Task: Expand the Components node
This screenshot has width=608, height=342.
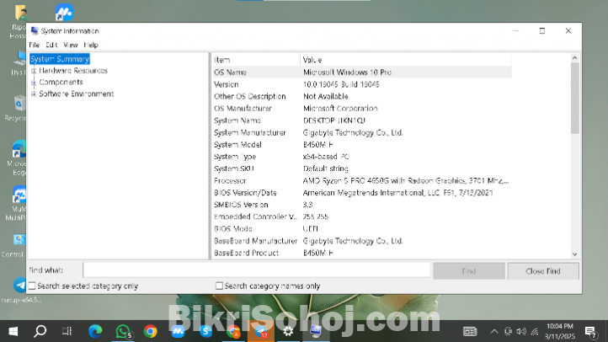Action: (34, 83)
